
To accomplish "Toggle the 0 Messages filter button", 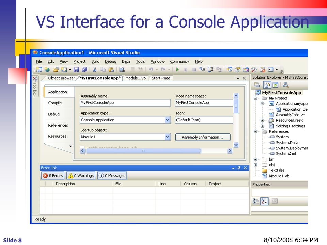I will 112,176.
